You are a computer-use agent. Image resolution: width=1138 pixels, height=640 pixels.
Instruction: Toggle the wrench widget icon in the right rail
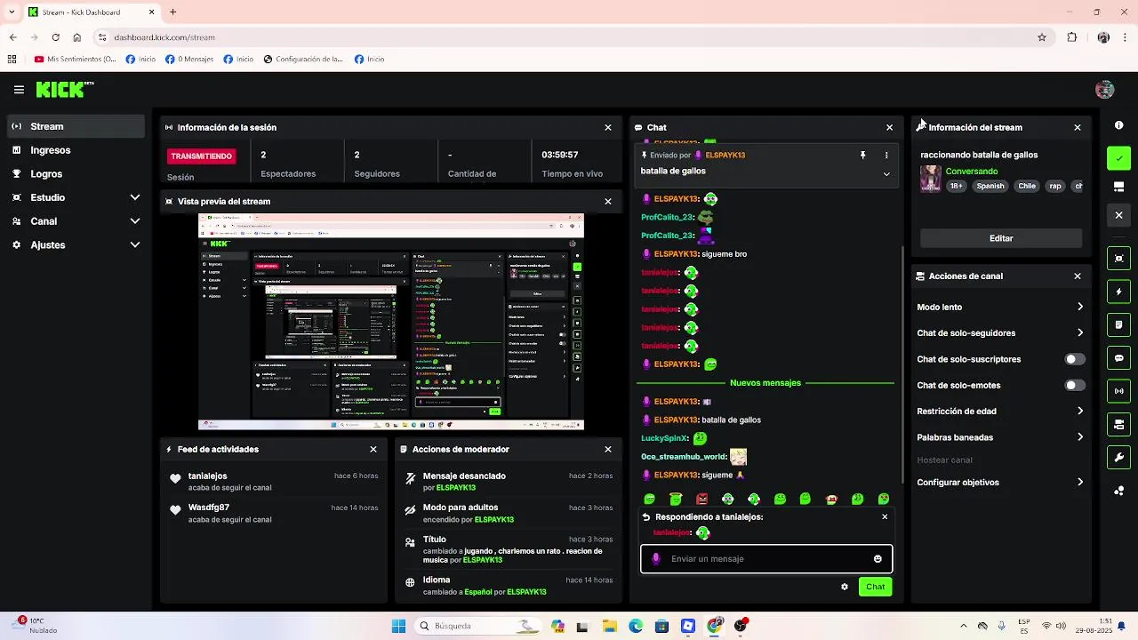point(1118,458)
